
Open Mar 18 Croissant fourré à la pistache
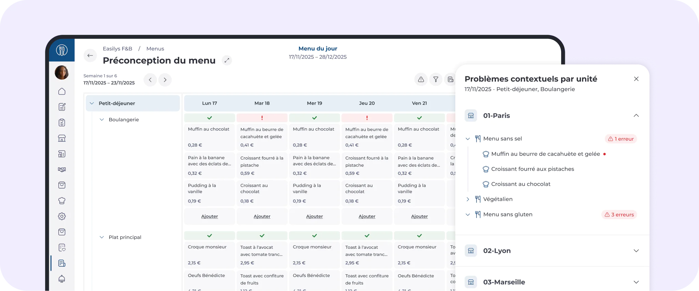tap(262, 165)
